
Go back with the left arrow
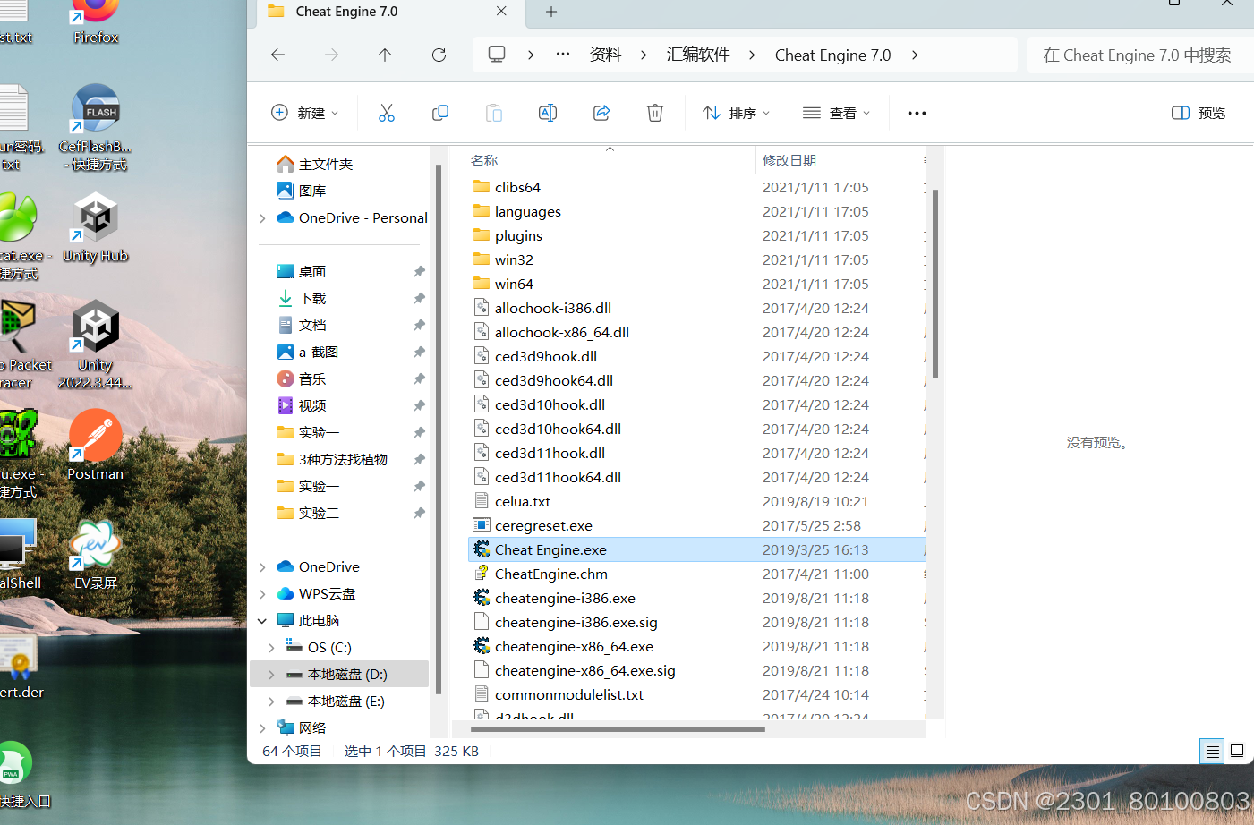click(278, 55)
